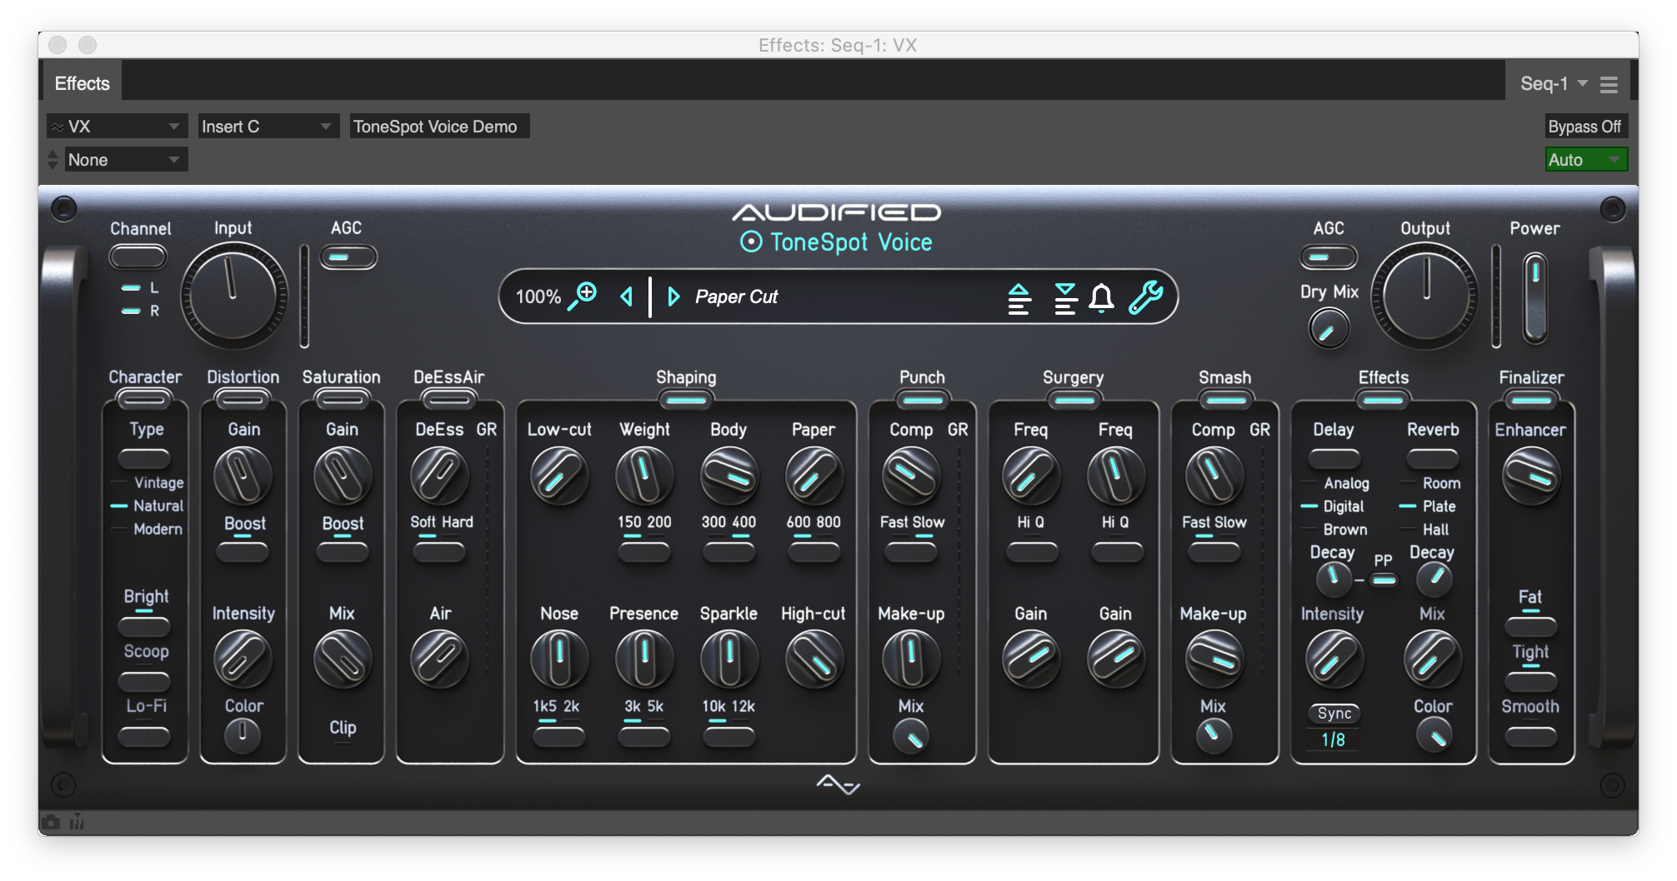Screen dimensions: 1677x881
Task: Select the Effects tab
Action: 81,82
